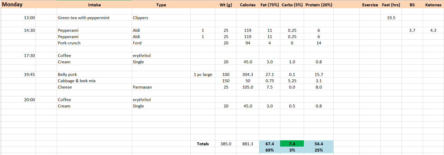Viewport: 444px width, 155px height.
Task: Click the total calories 881.3
Action: (248, 144)
